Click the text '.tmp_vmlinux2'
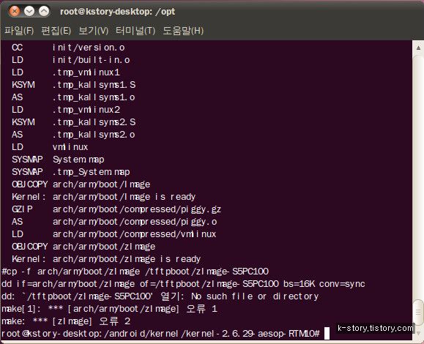The width and height of the screenshot is (424, 344). tap(86, 110)
